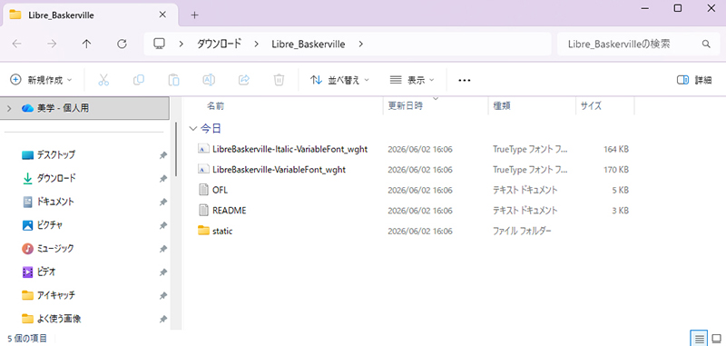Open ピクチャ in the sidebar
726x346 pixels.
pos(50,225)
